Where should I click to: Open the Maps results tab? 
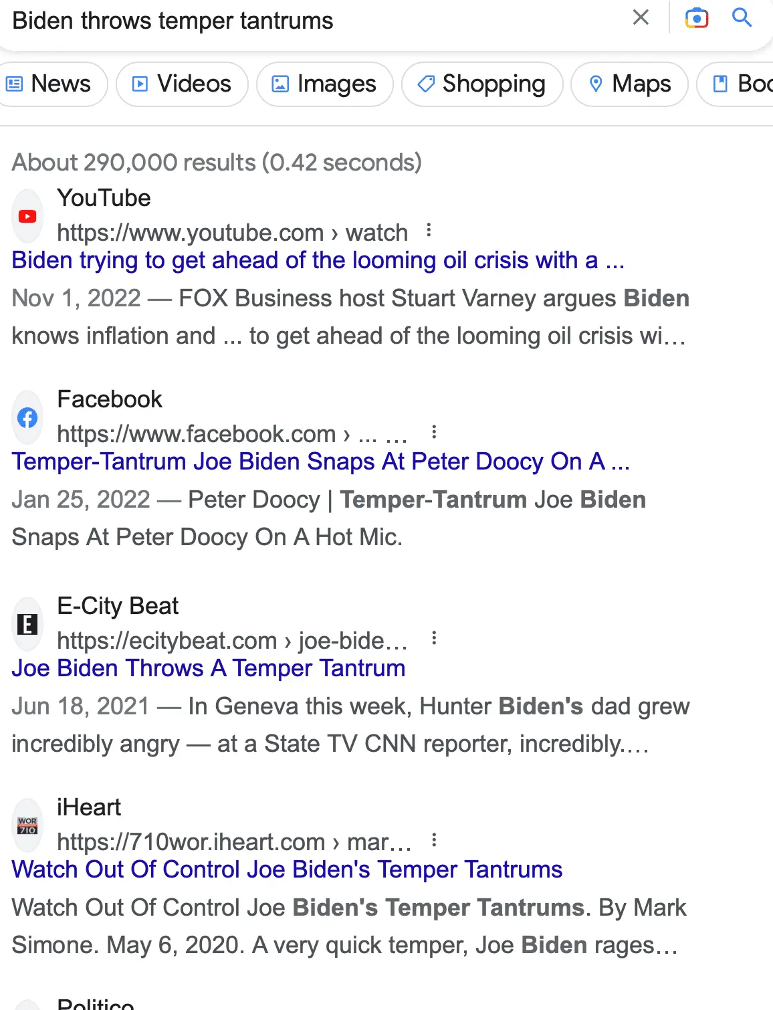[629, 84]
